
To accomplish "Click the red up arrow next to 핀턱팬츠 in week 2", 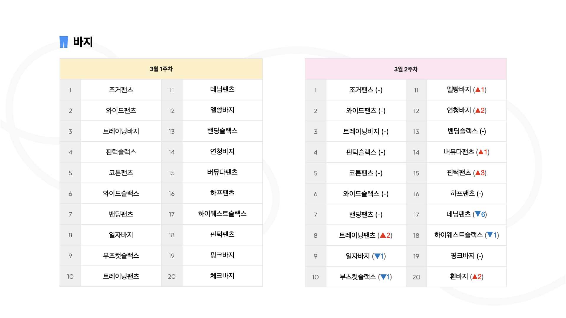I will tap(478, 173).
